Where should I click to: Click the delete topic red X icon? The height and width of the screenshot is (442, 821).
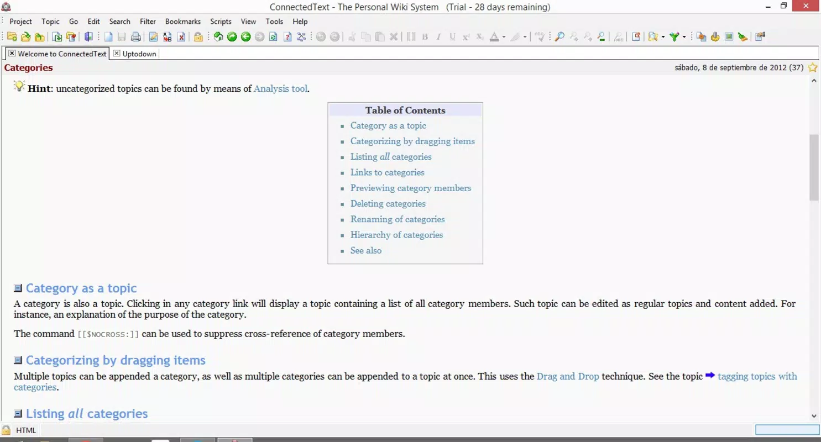point(181,37)
